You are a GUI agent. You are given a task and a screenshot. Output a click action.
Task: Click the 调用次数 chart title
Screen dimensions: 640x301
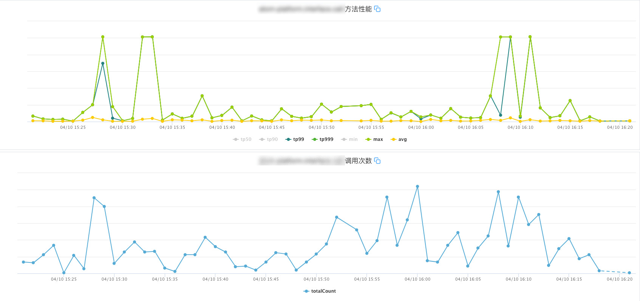pos(358,161)
